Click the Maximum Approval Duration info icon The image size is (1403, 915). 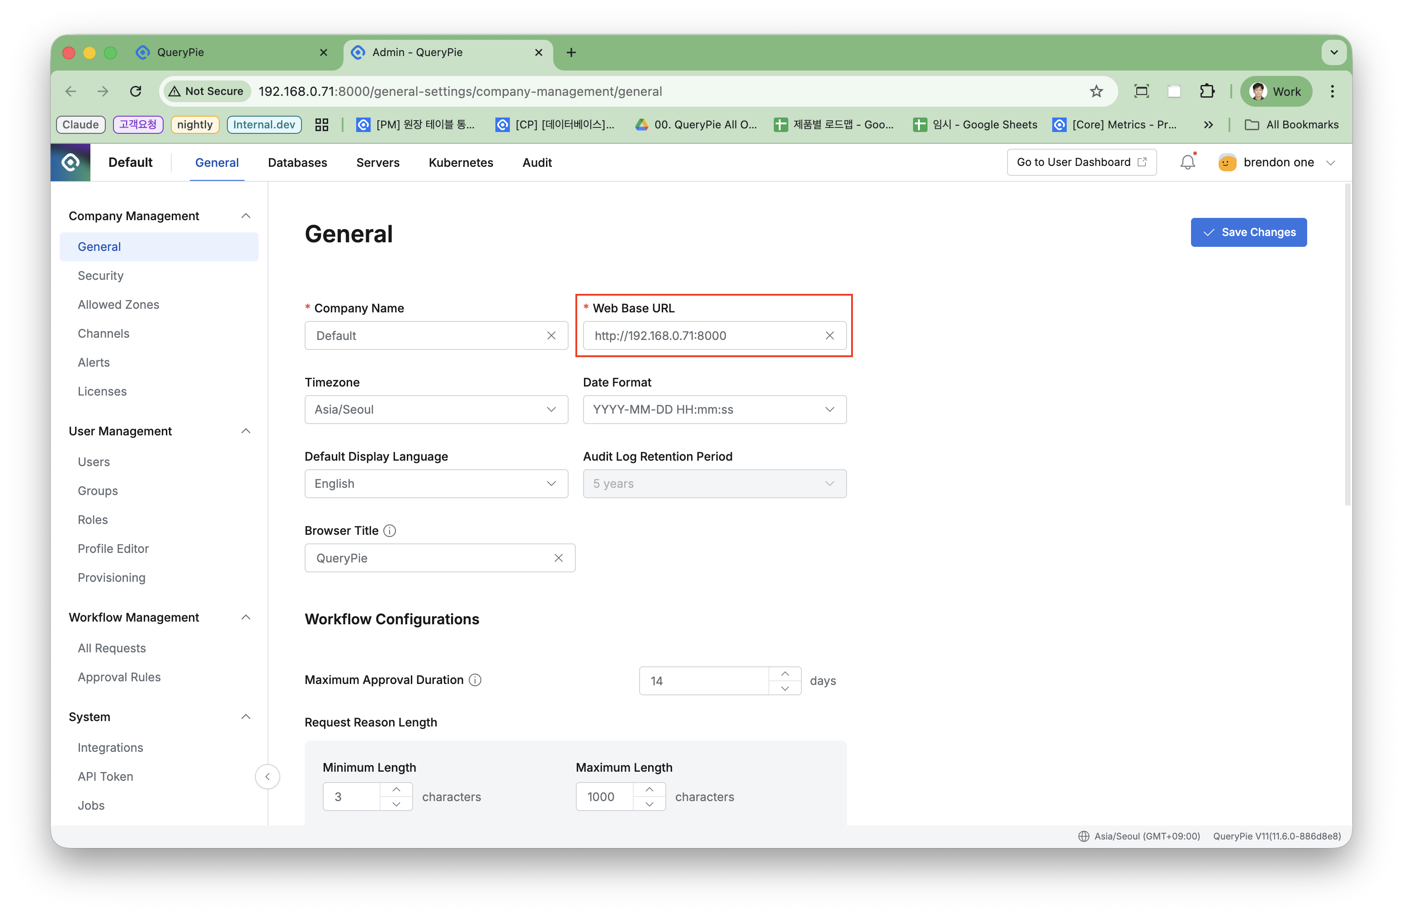[x=475, y=680]
